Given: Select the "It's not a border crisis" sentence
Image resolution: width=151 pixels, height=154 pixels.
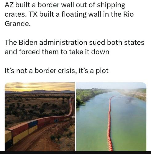Looking at the screenshot, I should 57,71.
